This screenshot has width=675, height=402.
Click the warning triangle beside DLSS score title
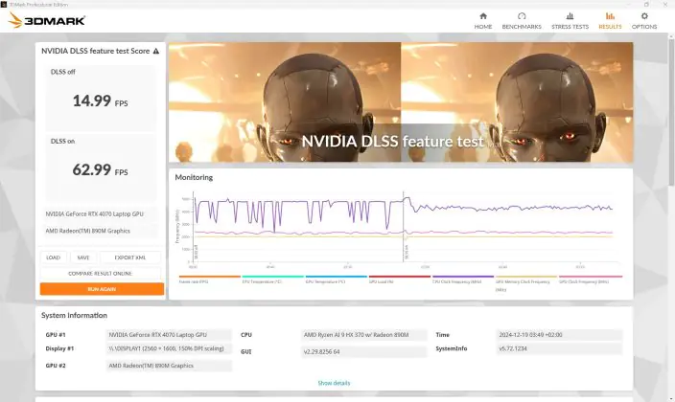click(x=156, y=51)
